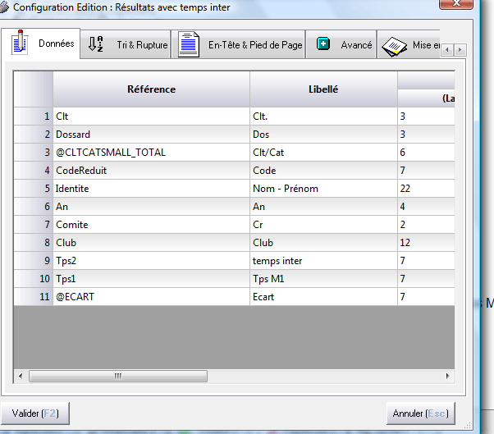Click the En-Tête & Pied de Page document icon
Image resolution: width=494 pixels, height=434 pixels.
click(x=190, y=44)
